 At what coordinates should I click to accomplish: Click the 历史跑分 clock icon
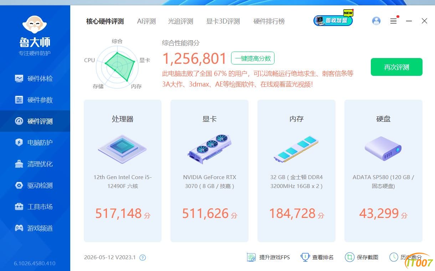tap(394, 257)
